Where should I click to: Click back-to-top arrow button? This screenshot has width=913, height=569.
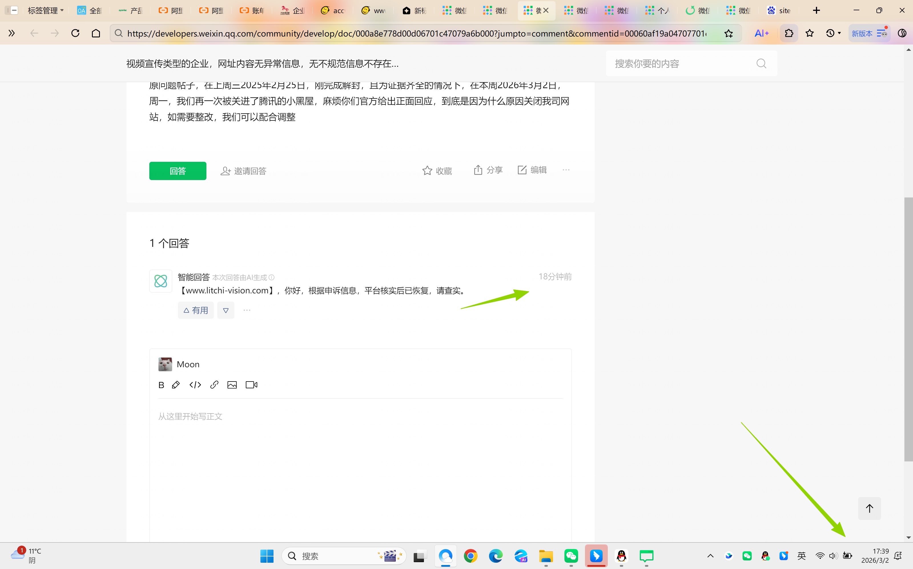pyautogui.click(x=869, y=509)
